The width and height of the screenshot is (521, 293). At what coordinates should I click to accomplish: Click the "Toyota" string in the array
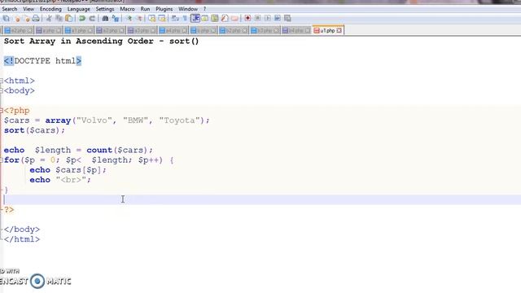pyautogui.click(x=180, y=120)
